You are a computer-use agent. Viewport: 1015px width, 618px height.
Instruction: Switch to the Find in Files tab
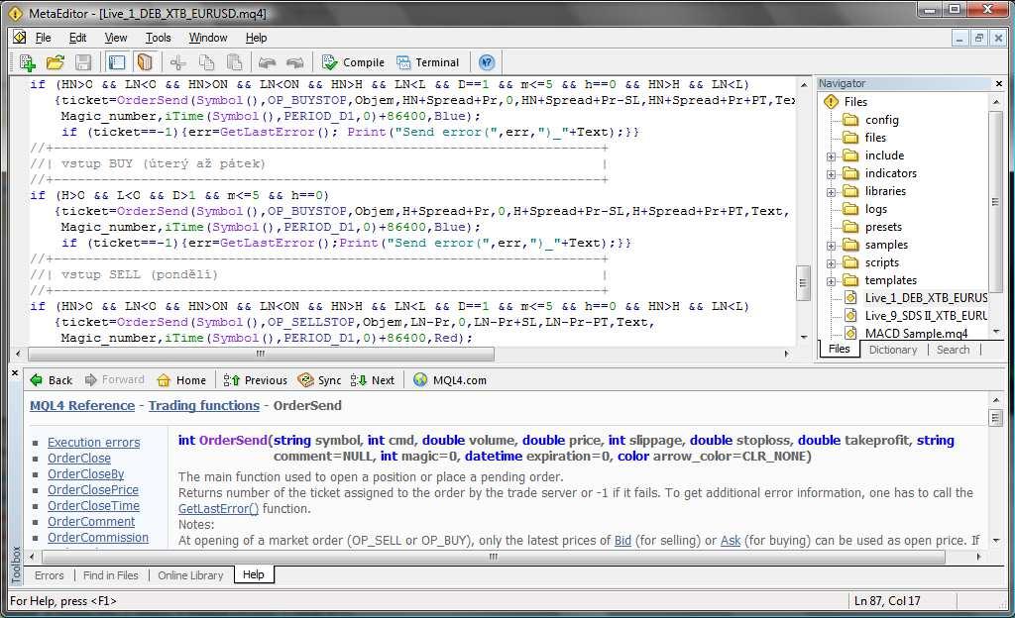tap(111, 575)
